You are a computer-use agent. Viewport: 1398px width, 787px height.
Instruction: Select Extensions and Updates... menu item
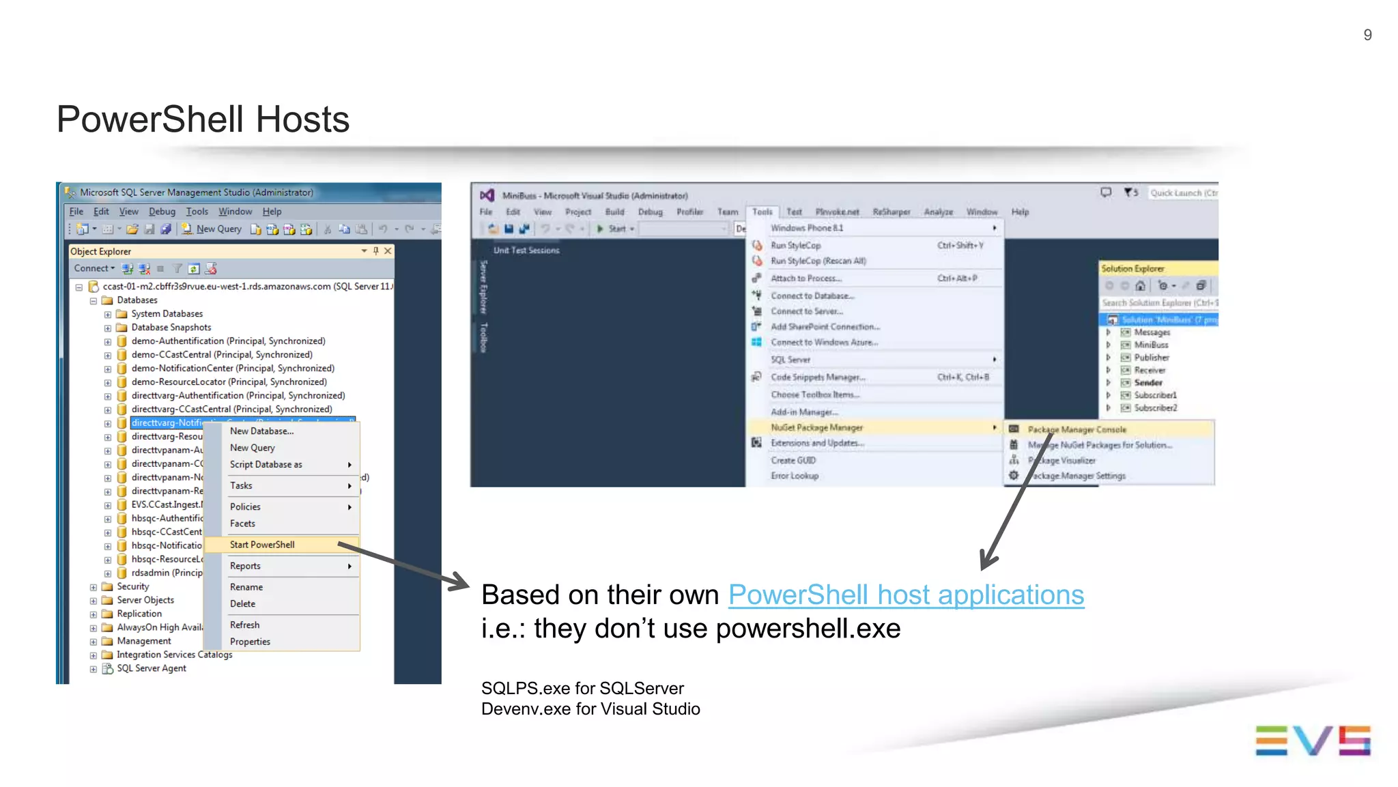click(876, 444)
